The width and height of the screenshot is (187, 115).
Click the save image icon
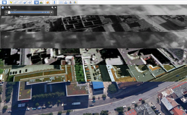pos(70,2)
